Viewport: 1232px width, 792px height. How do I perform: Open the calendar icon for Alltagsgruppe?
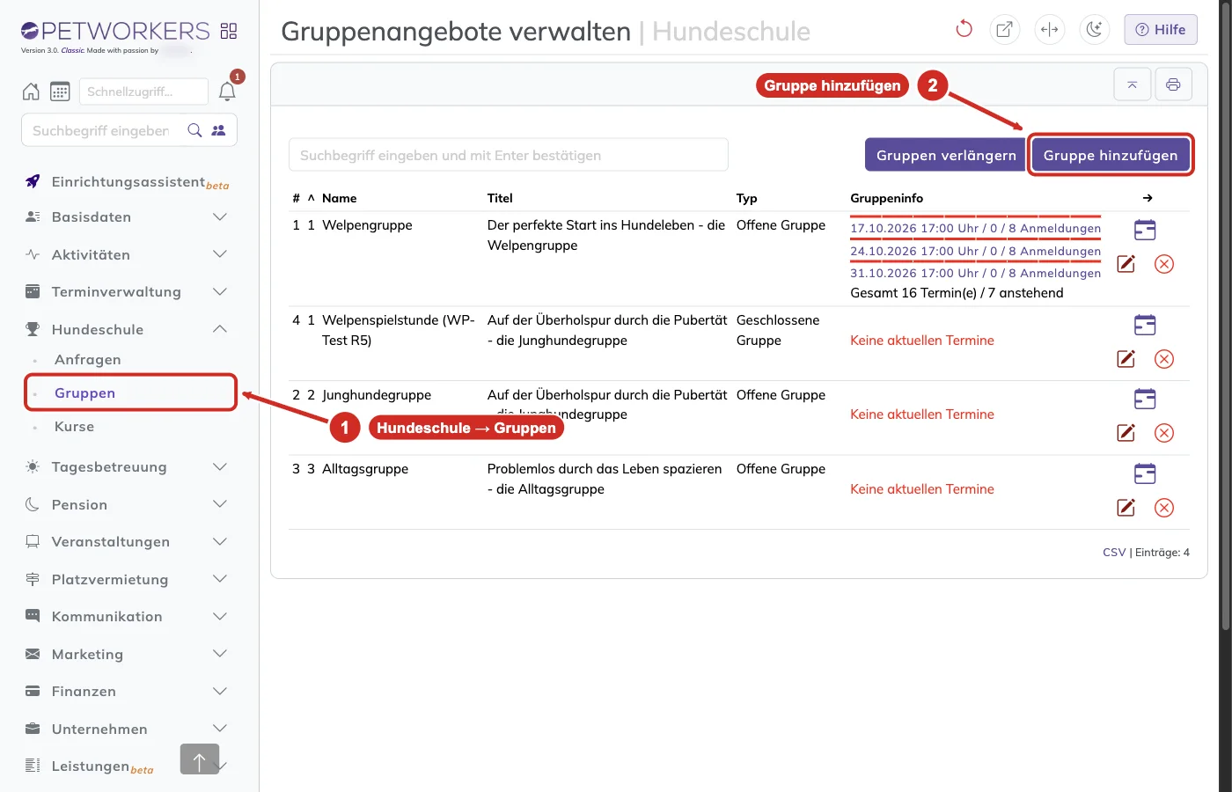tap(1145, 473)
